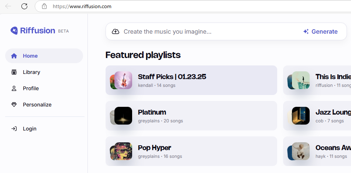The width and height of the screenshot is (351, 173).
Task: Open the Library menu item
Action: tap(31, 72)
